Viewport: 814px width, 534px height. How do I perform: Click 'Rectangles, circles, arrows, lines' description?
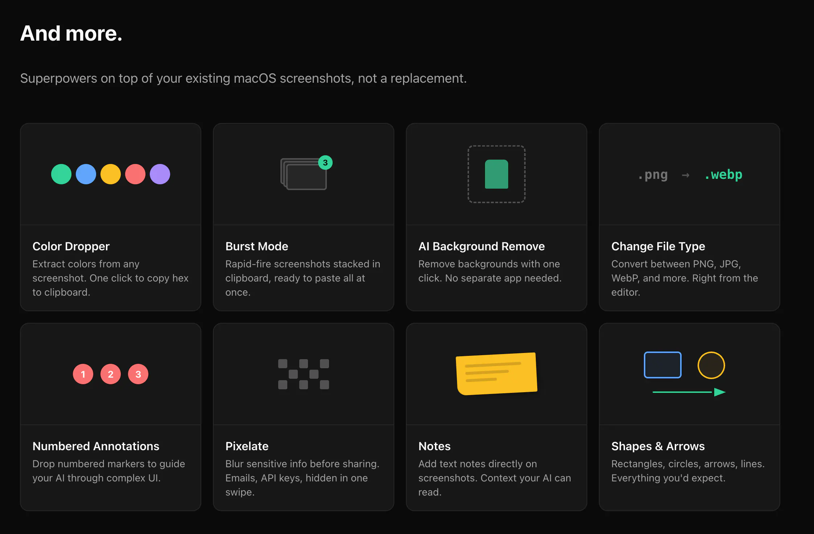688,471
